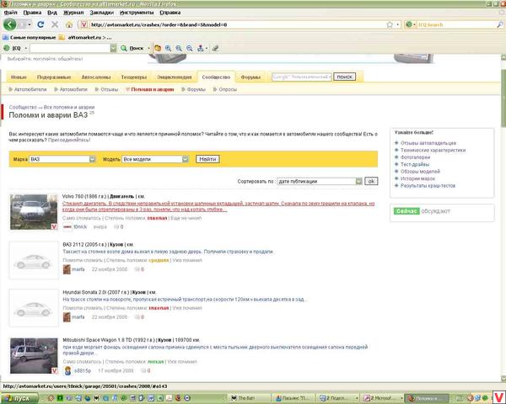
Task: Open the Результаты краш-тестов sidebar link
Action: (428, 185)
